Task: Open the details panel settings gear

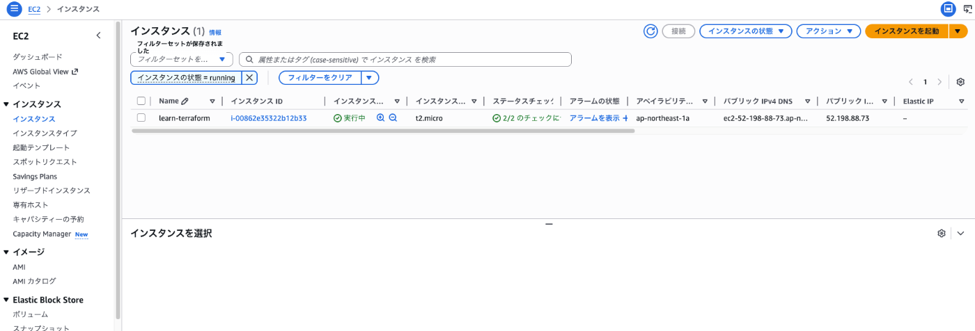Action: coord(942,233)
